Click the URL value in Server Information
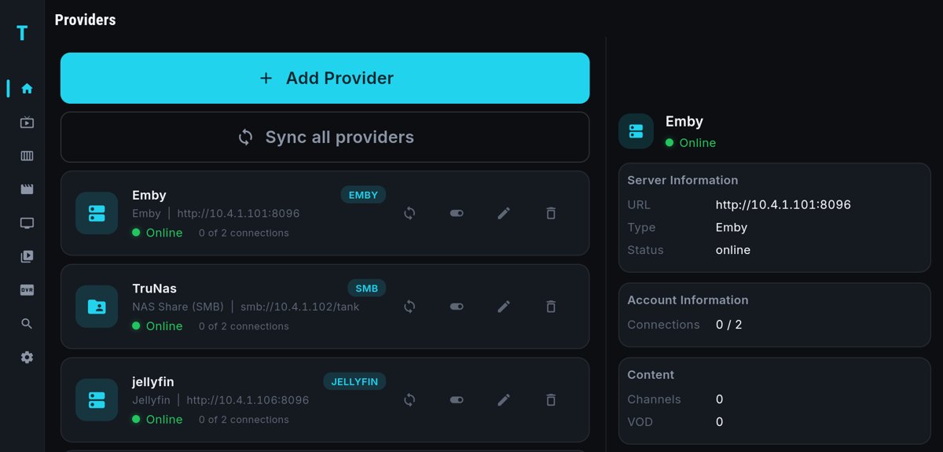The height and width of the screenshot is (452, 943). (783, 204)
